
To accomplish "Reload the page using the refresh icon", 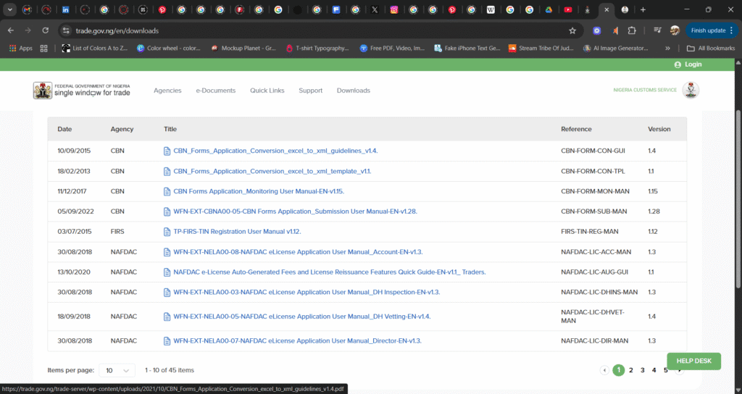I will 45,30.
